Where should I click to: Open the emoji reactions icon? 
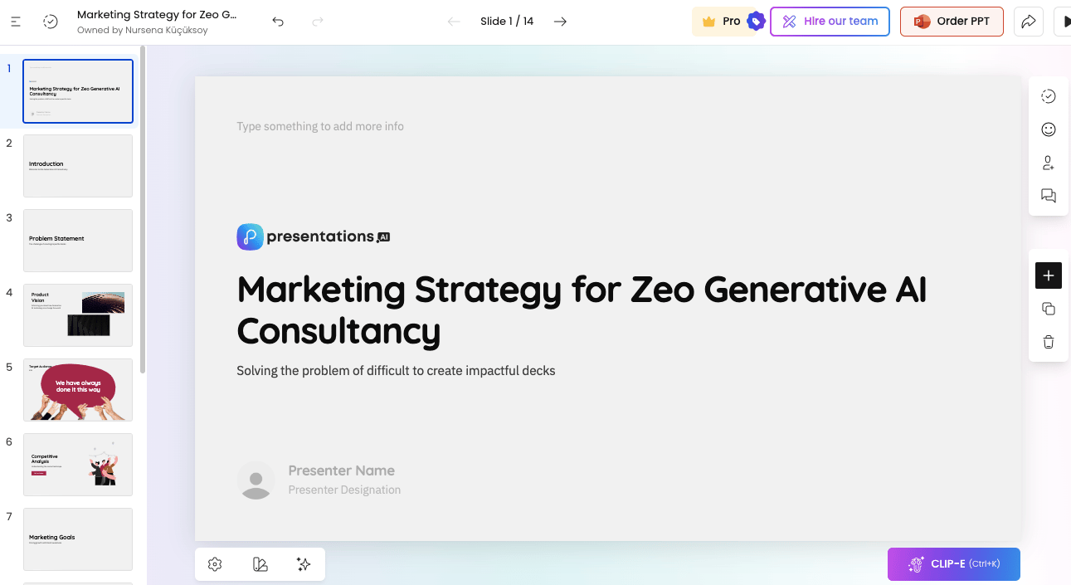click(x=1049, y=129)
